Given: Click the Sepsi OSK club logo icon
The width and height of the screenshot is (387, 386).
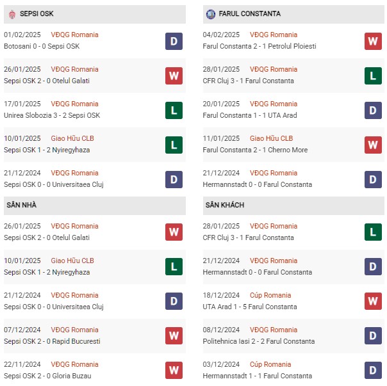Looking at the screenshot, I should point(12,14).
